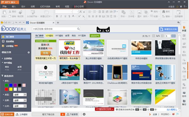The width and height of the screenshot is (189, 117).
Task: Click the Shapes (形状) icon
Action: (x=123, y=12)
